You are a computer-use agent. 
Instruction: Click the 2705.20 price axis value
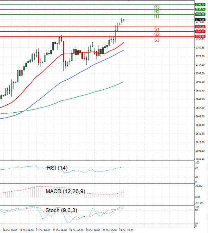click(200, 74)
